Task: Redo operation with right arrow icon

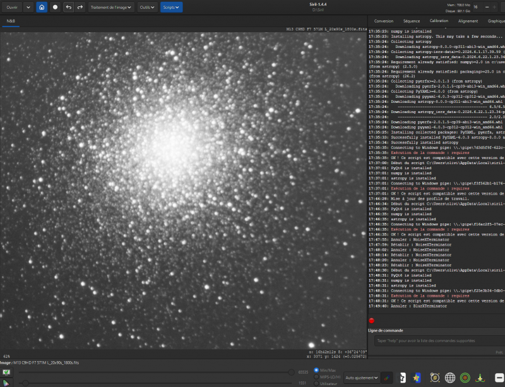Action: [80, 7]
